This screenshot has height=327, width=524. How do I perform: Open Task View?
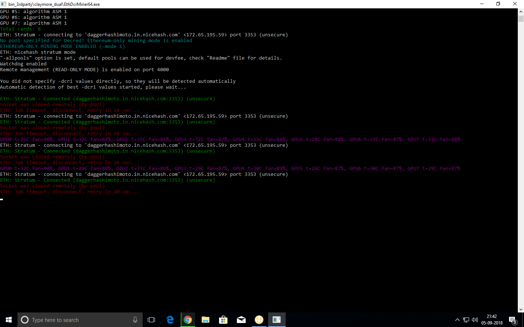(x=151, y=320)
